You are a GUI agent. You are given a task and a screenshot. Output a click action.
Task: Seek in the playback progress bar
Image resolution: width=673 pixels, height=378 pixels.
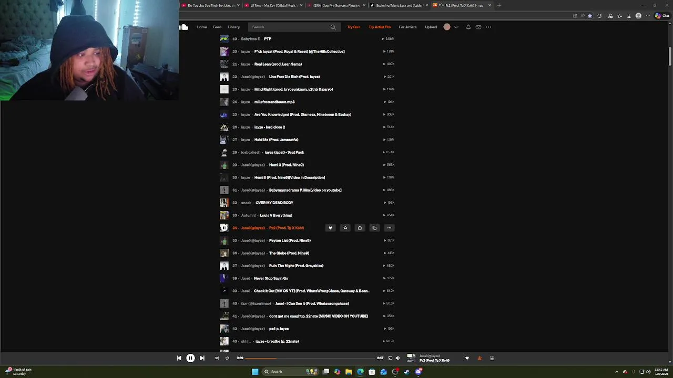click(x=310, y=358)
